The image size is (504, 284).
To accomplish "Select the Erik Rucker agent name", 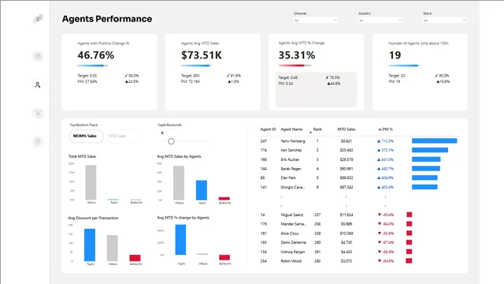I will point(290,159).
